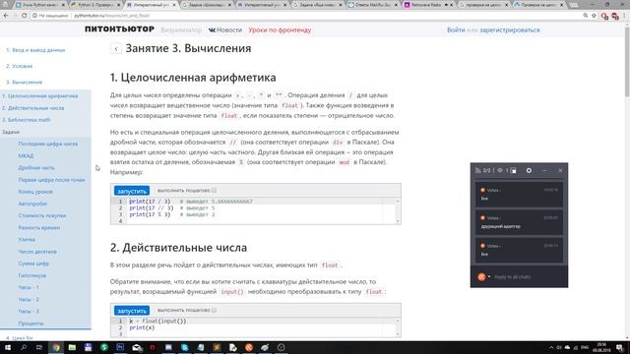
Task: Go back with the browser back arrow
Action: point(5,16)
